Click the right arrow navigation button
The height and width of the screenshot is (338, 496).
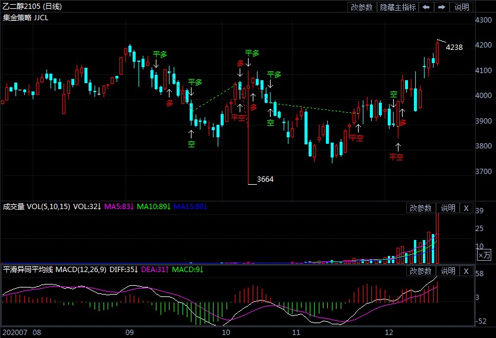[x=442, y=7]
